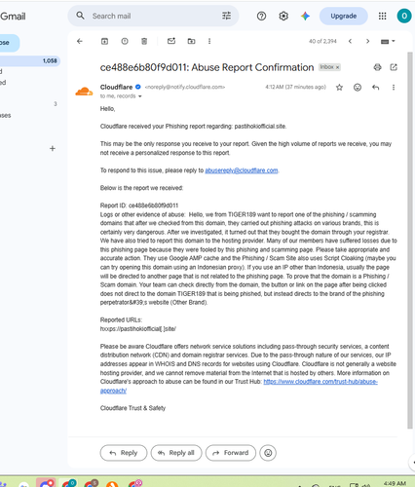
Task: Mark the email as unread
Action: point(171,41)
